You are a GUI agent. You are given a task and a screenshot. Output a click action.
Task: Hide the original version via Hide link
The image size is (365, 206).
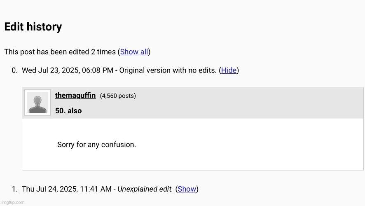pos(229,70)
